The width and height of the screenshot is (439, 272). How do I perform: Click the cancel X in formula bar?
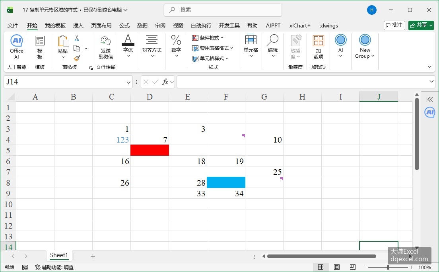click(x=146, y=82)
